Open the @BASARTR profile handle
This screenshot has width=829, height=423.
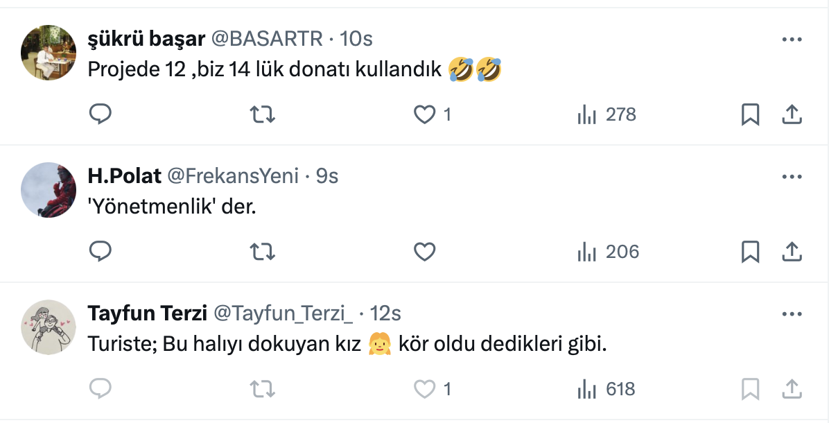(267, 39)
